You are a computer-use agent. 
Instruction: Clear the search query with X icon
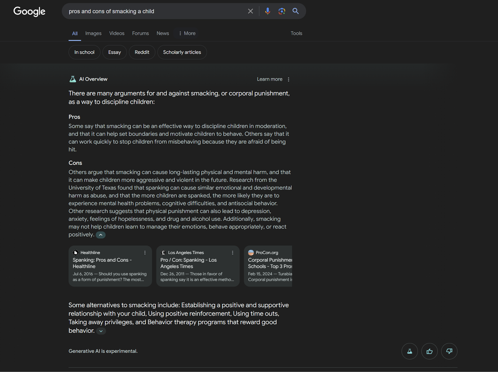pos(250,11)
